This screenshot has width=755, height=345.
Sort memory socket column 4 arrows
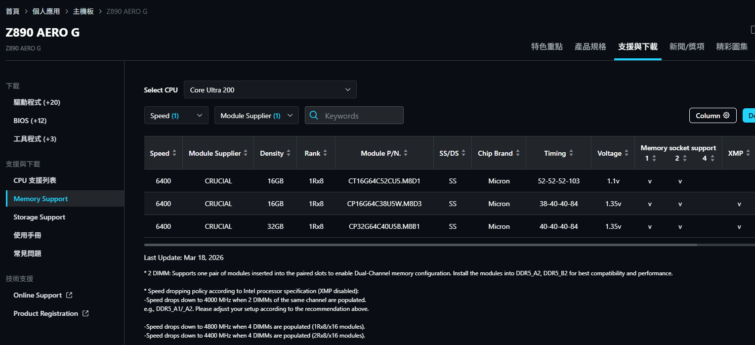click(x=712, y=158)
